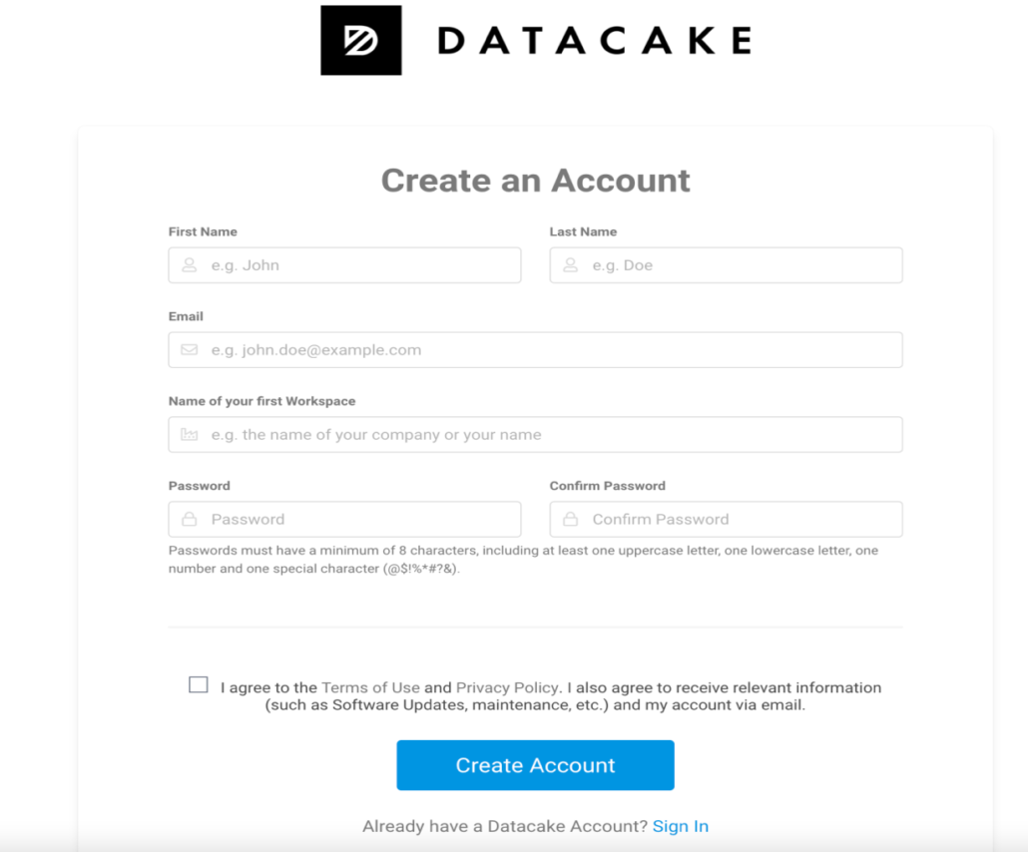Click the DATACAKE wordmark text
The image size is (1028, 852).
coord(594,41)
